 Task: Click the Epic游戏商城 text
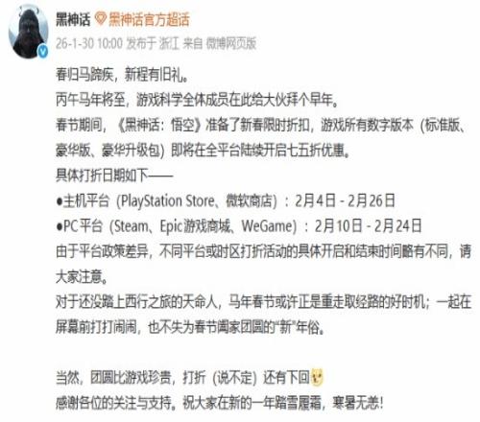coord(195,226)
